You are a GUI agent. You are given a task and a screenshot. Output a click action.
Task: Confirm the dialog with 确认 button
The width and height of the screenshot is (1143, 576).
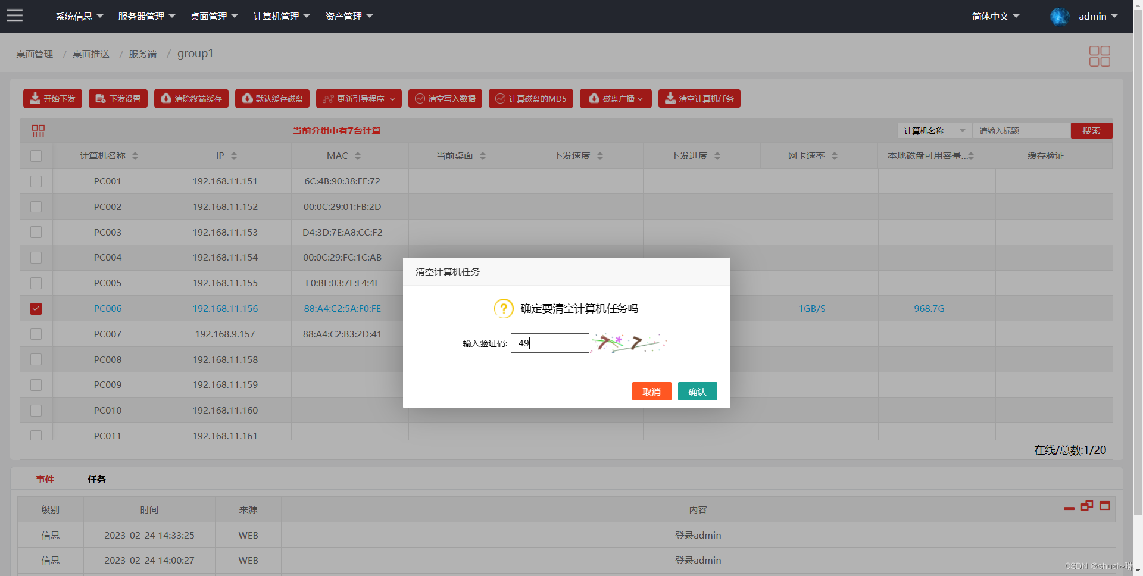click(697, 391)
